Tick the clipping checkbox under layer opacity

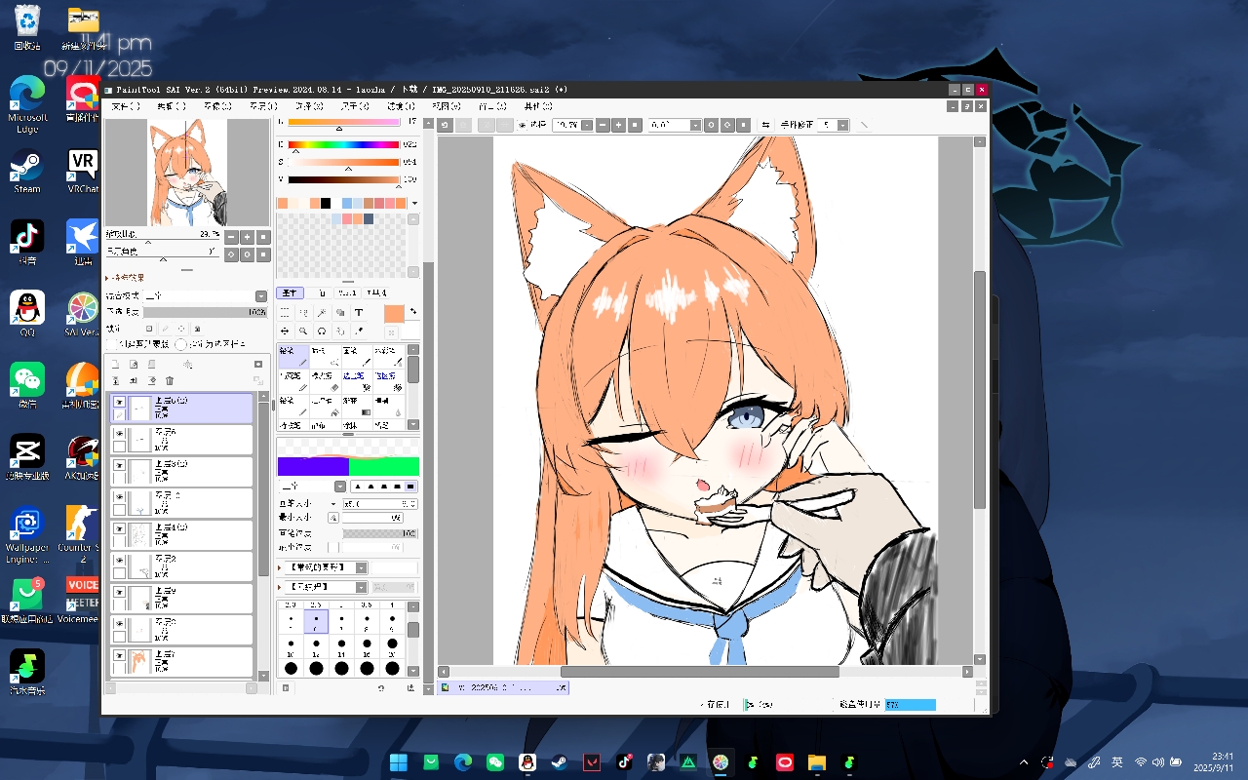pyautogui.click(x=110, y=344)
